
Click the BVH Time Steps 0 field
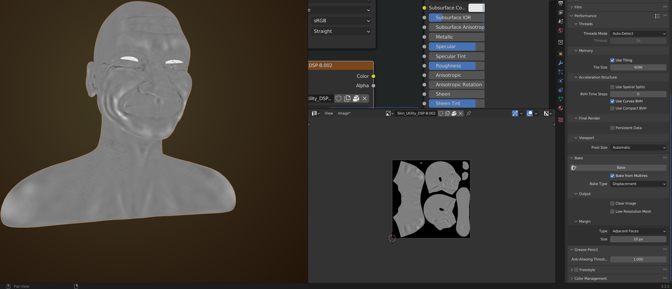[638, 94]
